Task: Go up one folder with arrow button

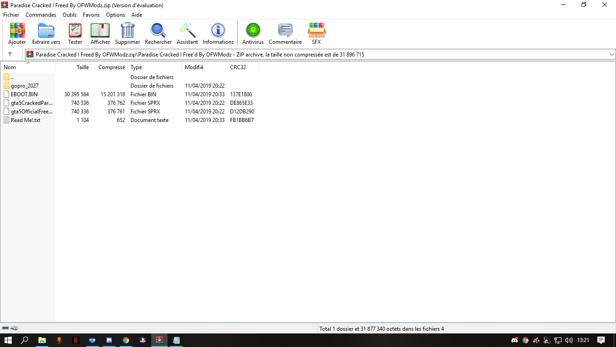Action: 10,54
